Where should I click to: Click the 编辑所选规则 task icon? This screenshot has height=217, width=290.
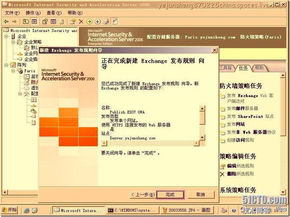click(x=223, y=166)
